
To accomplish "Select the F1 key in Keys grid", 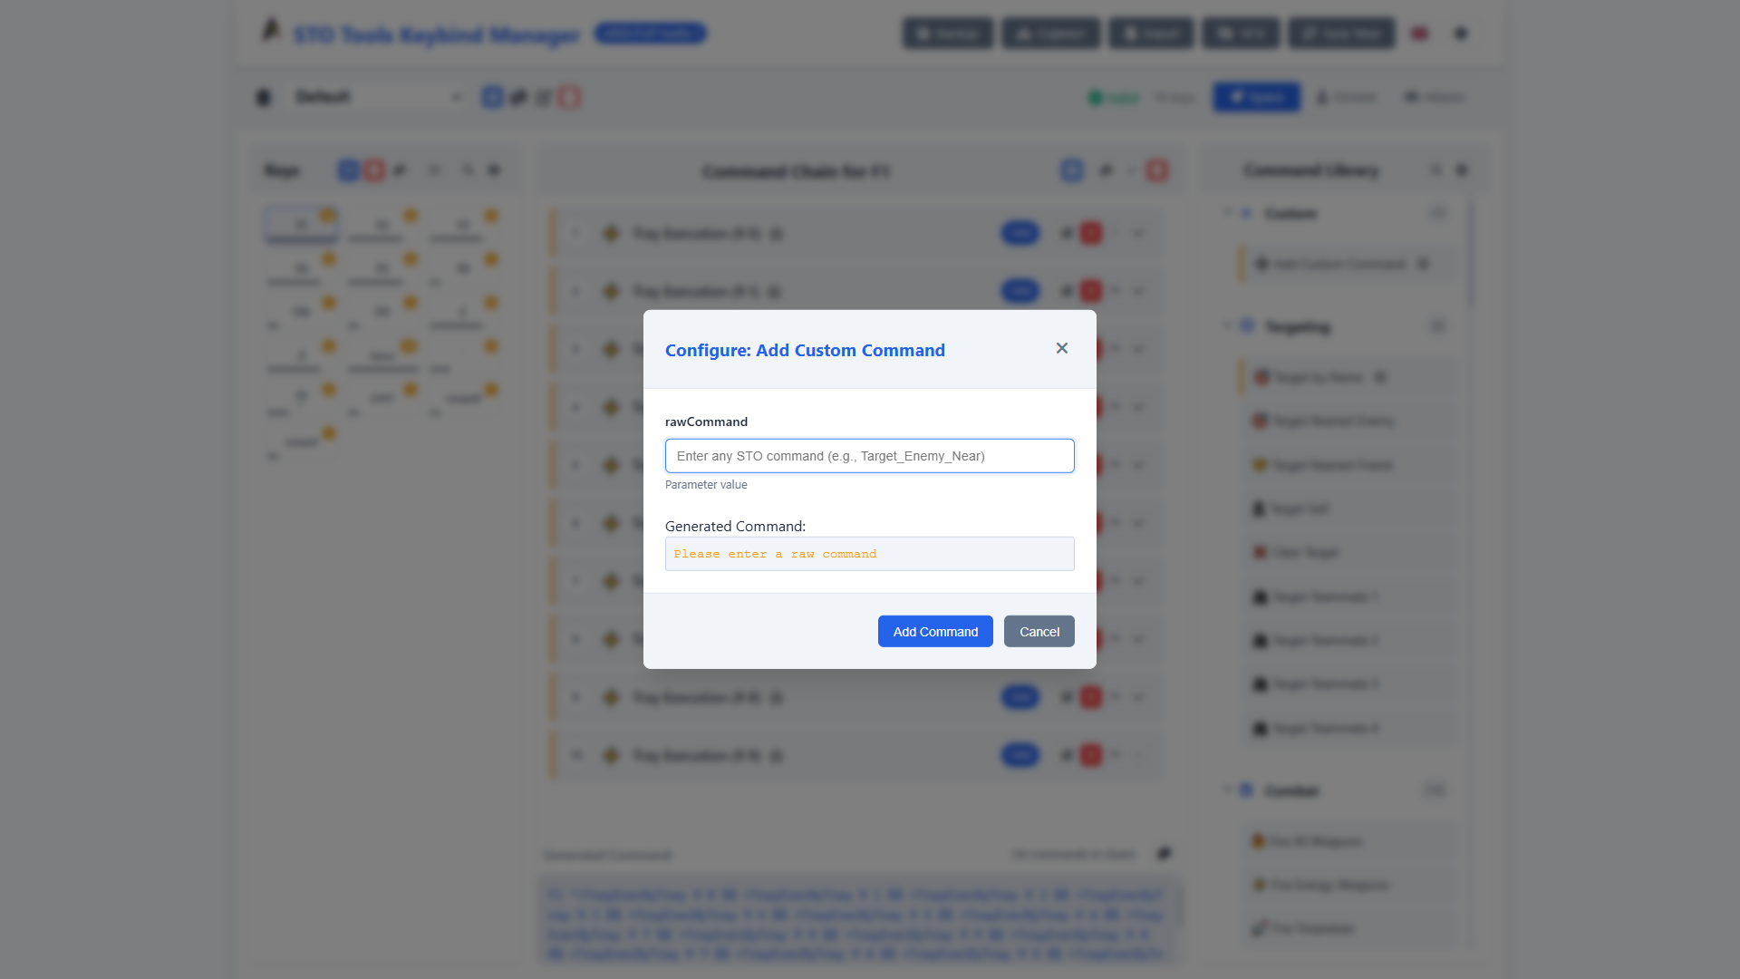I will click(302, 224).
